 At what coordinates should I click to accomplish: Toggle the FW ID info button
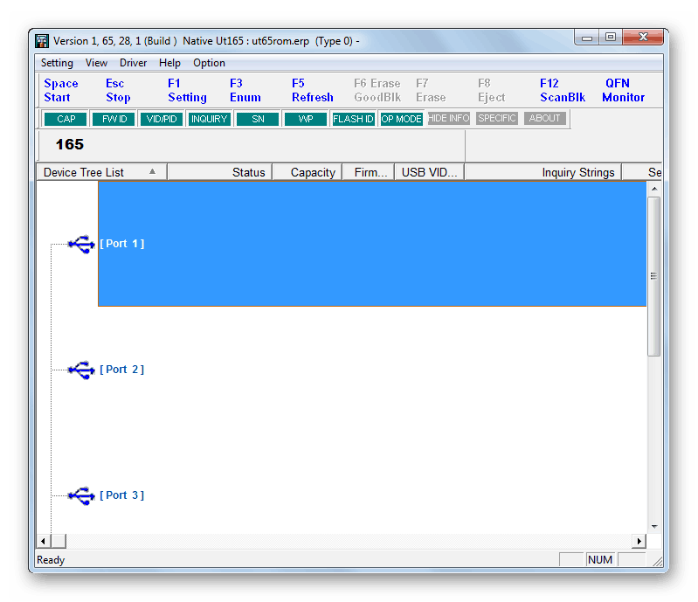(x=114, y=119)
